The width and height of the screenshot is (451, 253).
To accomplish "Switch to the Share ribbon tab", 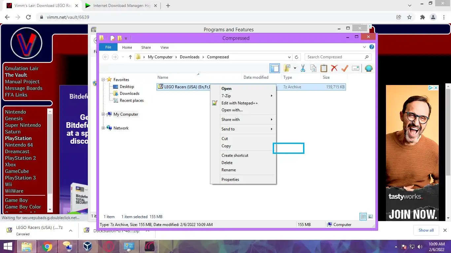I will click(146, 47).
